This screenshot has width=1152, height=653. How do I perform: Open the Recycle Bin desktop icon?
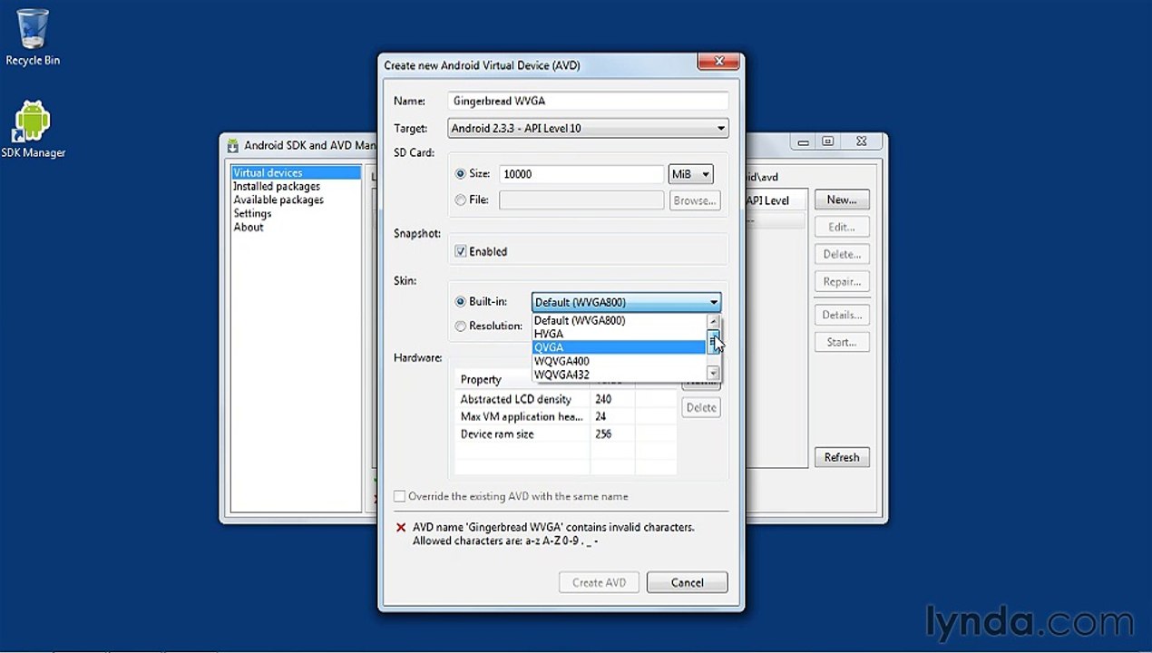33,37
